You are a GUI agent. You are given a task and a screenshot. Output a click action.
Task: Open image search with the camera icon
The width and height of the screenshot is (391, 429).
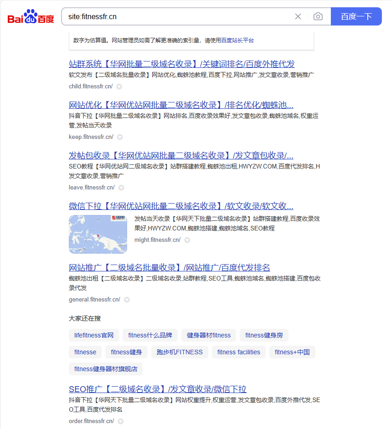318,17
